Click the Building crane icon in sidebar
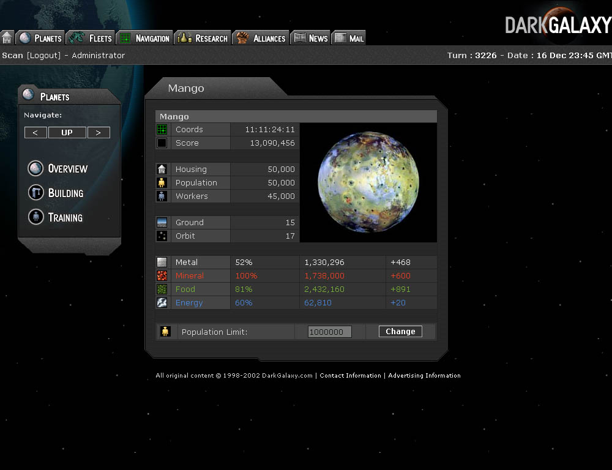This screenshot has width=612, height=470. 35,192
